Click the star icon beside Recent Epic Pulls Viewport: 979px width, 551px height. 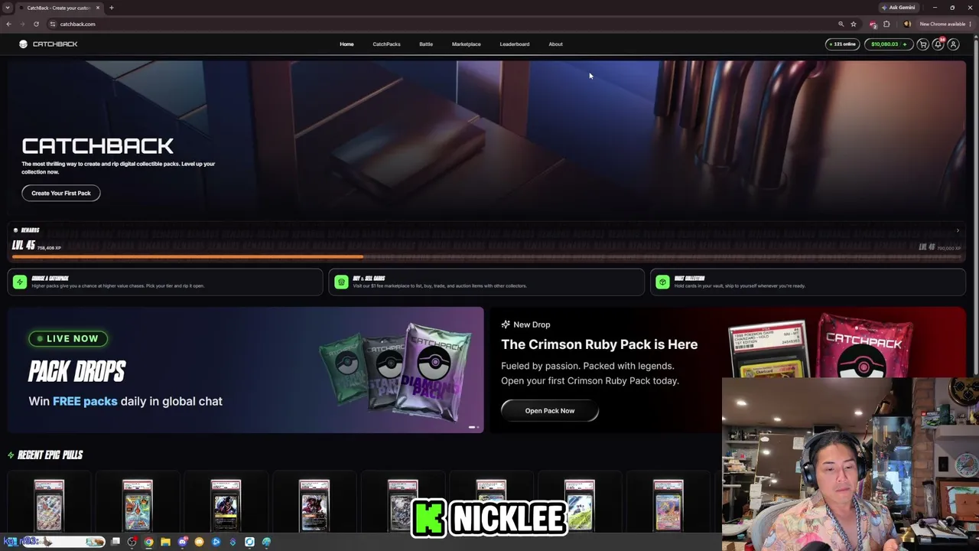(11, 455)
